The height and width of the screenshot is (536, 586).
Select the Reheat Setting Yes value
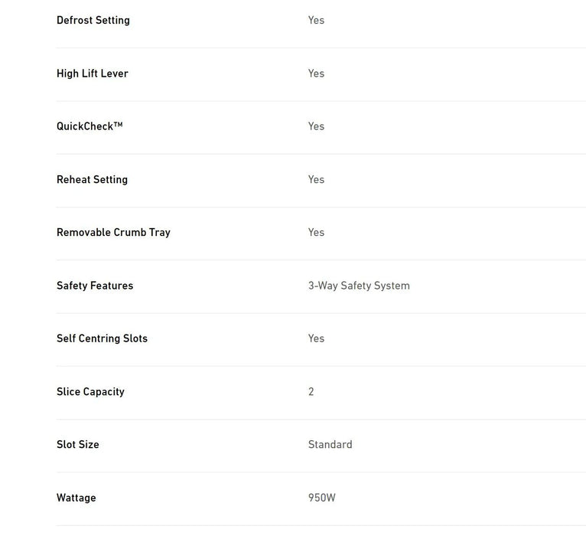tap(316, 180)
